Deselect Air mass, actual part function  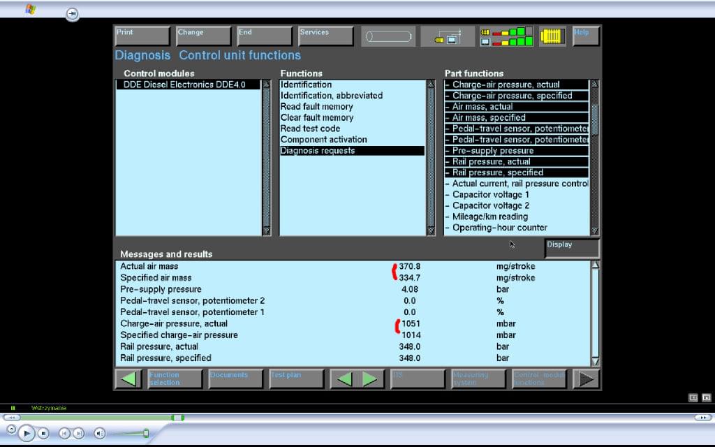[516, 106]
